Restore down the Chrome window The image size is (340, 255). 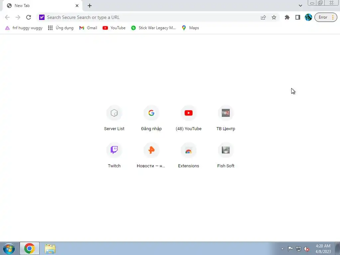point(320,3)
